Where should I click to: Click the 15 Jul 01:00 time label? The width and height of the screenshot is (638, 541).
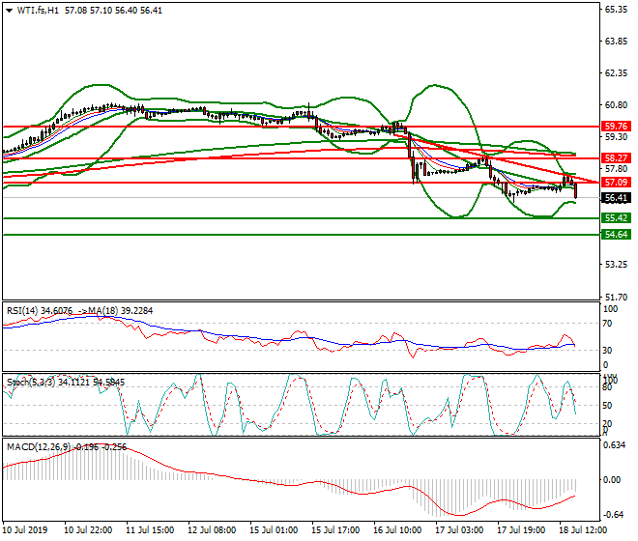click(x=274, y=530)
